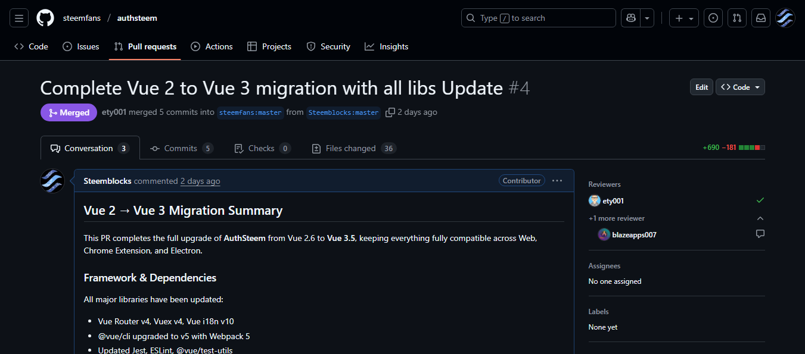
Task: Switch to the Files changed tab
Action: [354, 148]
